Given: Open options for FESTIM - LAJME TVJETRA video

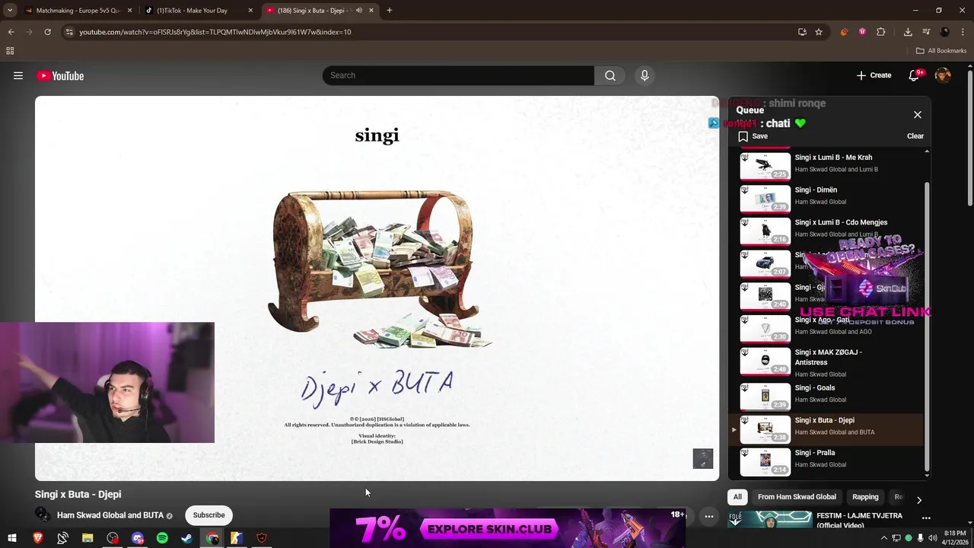Looking at the screenshot, I should 926,518.
